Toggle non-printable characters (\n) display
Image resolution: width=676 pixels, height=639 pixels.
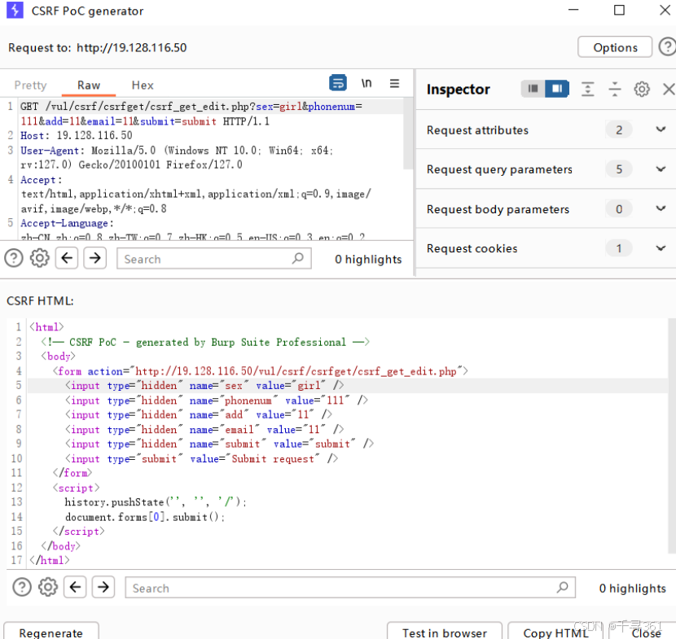tap(366, 83)
